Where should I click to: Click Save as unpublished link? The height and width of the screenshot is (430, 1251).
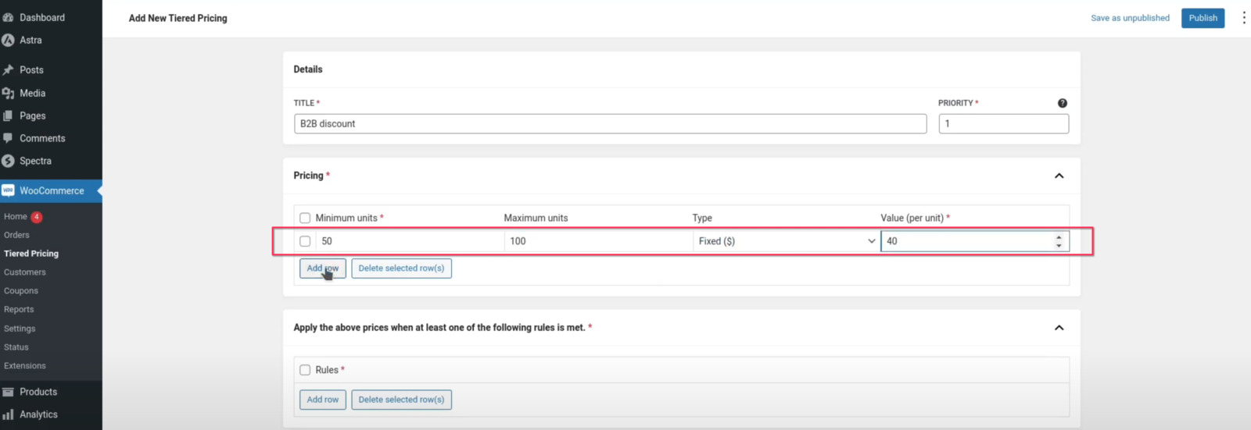click(1130, 18)
